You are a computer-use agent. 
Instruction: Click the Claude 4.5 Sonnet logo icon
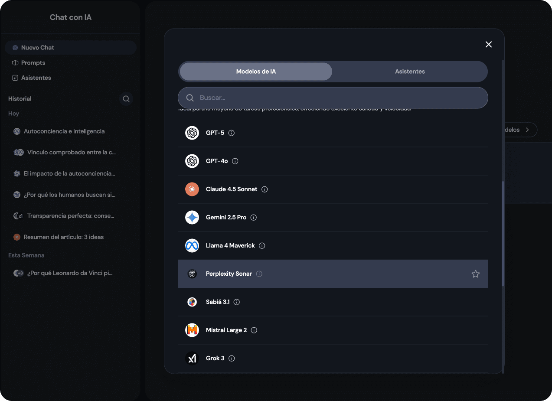[x=192, y=189]
